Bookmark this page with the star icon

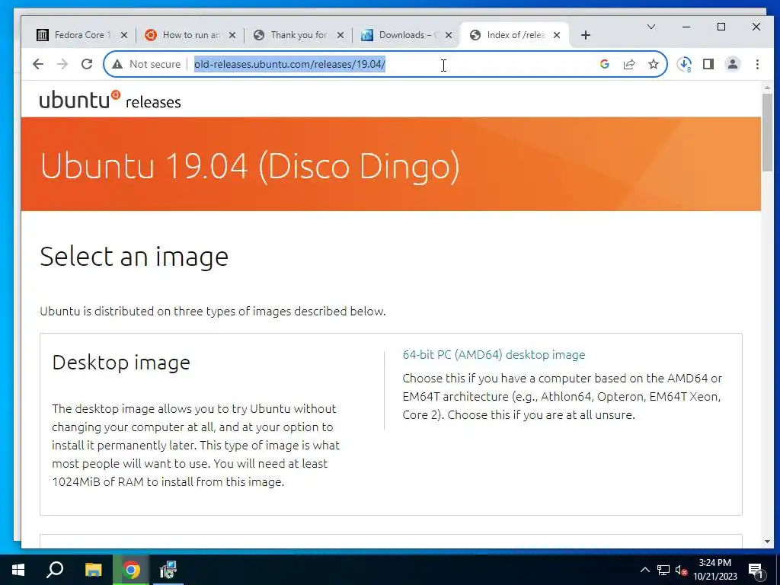tap(654, 64)
